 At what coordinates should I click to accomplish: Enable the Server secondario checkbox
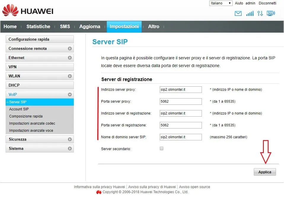(162, 148)
